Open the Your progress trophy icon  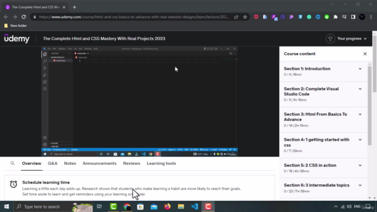pos(330,38)
